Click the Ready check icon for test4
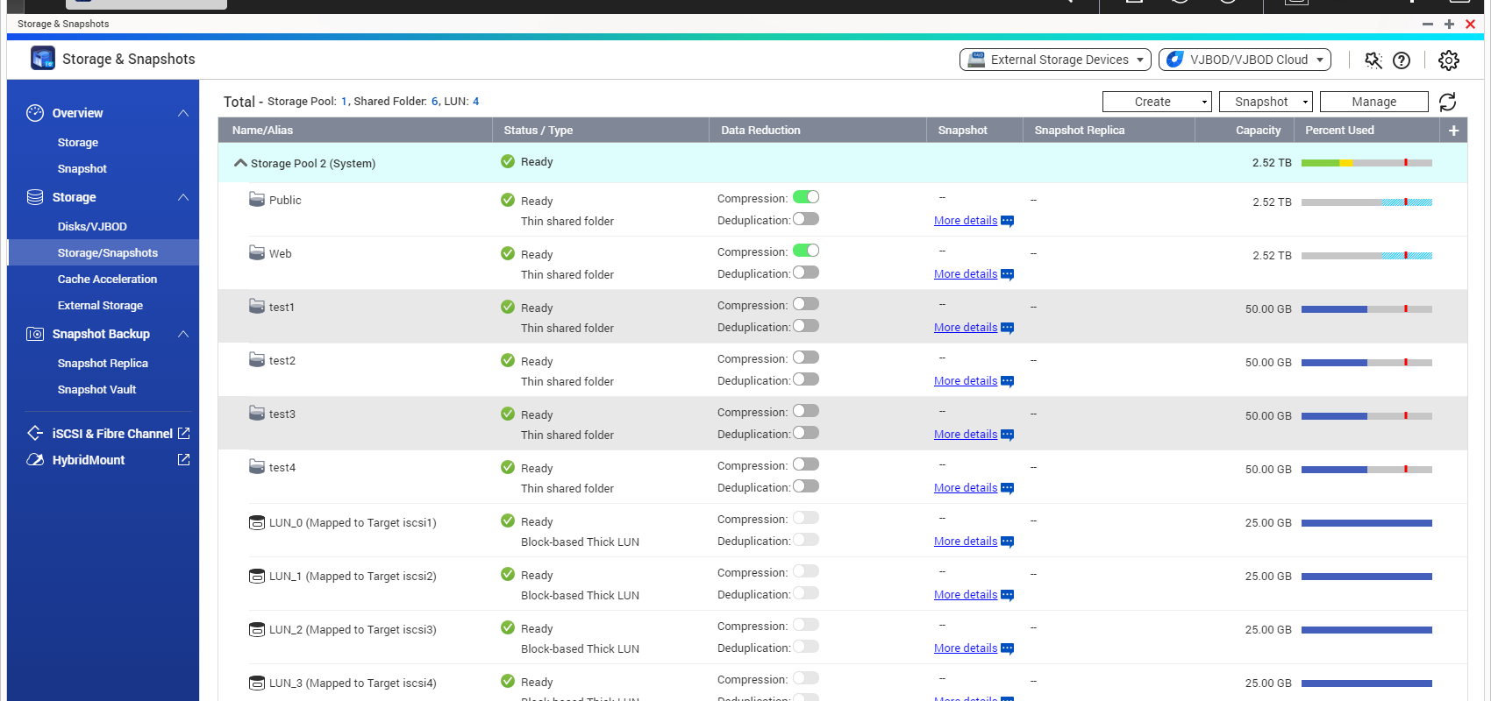1491x701 pixels. 508,467
